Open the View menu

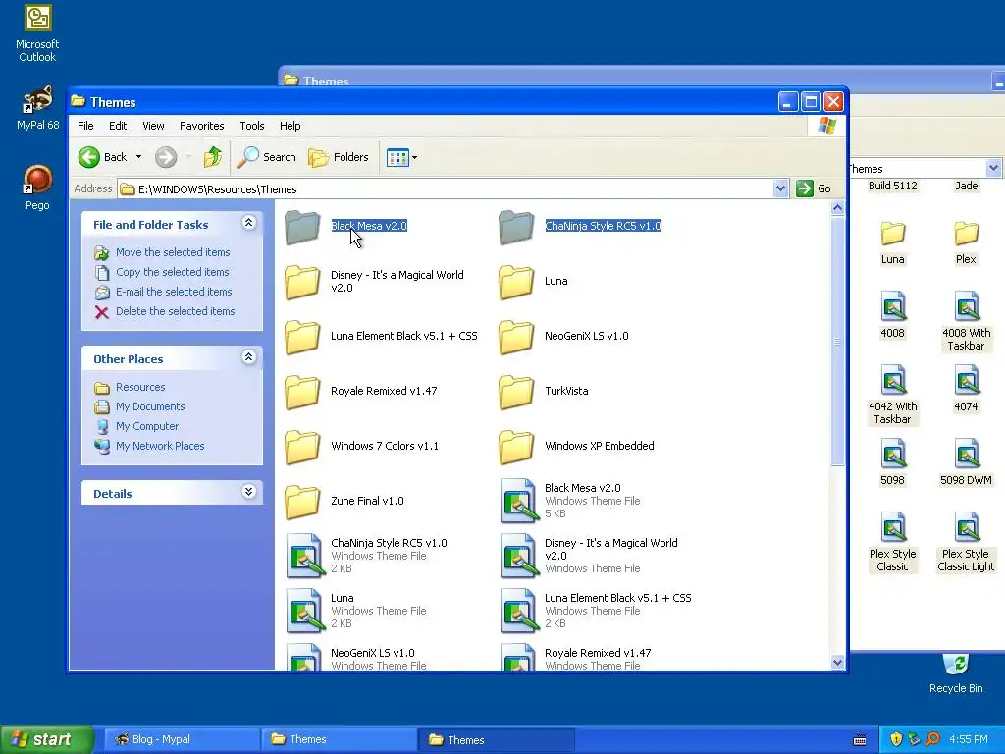coord(153,126)
